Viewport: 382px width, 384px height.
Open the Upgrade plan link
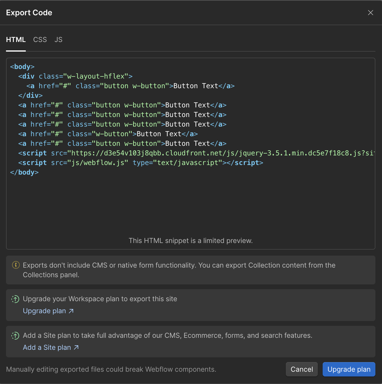44,311
